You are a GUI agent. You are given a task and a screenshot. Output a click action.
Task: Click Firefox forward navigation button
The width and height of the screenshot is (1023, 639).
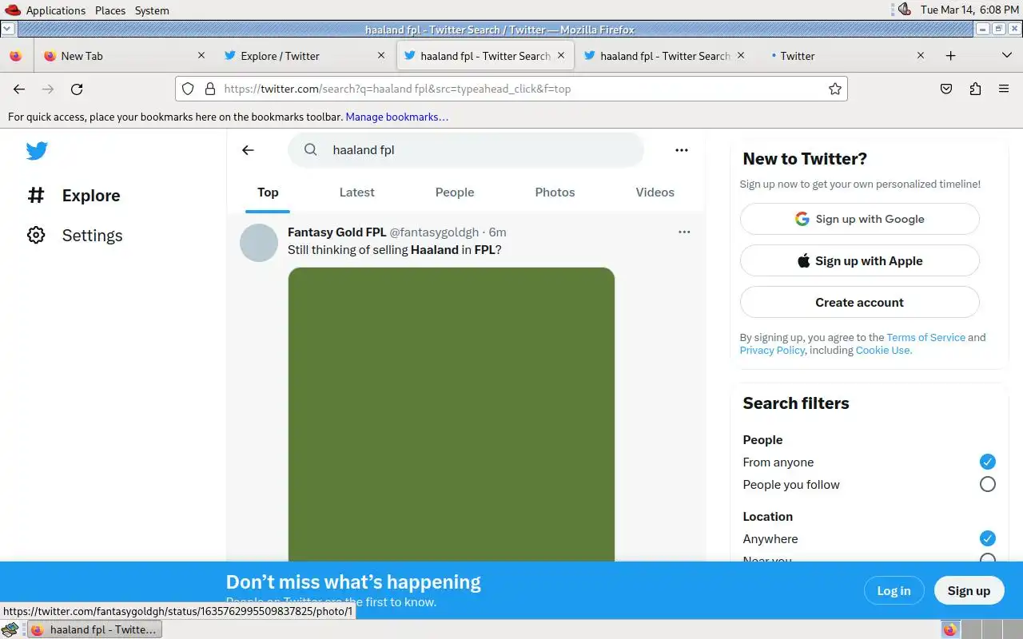tap(48, 89)
